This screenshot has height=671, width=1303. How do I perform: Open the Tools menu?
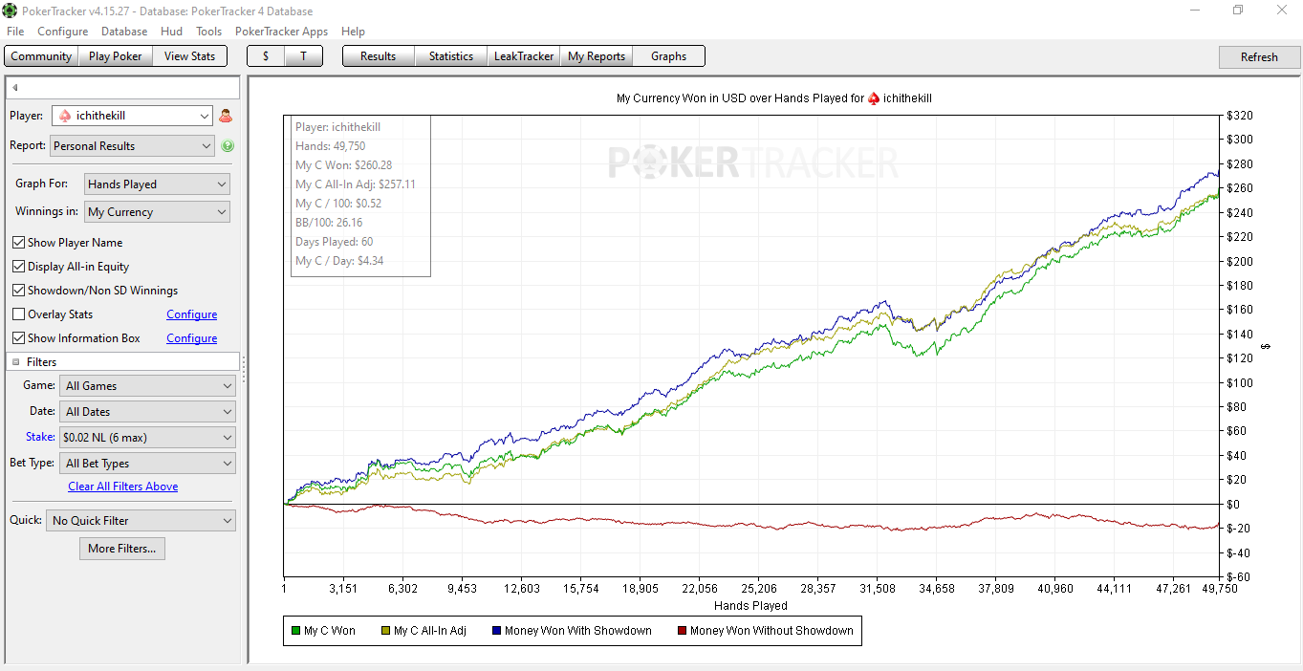[x=209, y=32]
